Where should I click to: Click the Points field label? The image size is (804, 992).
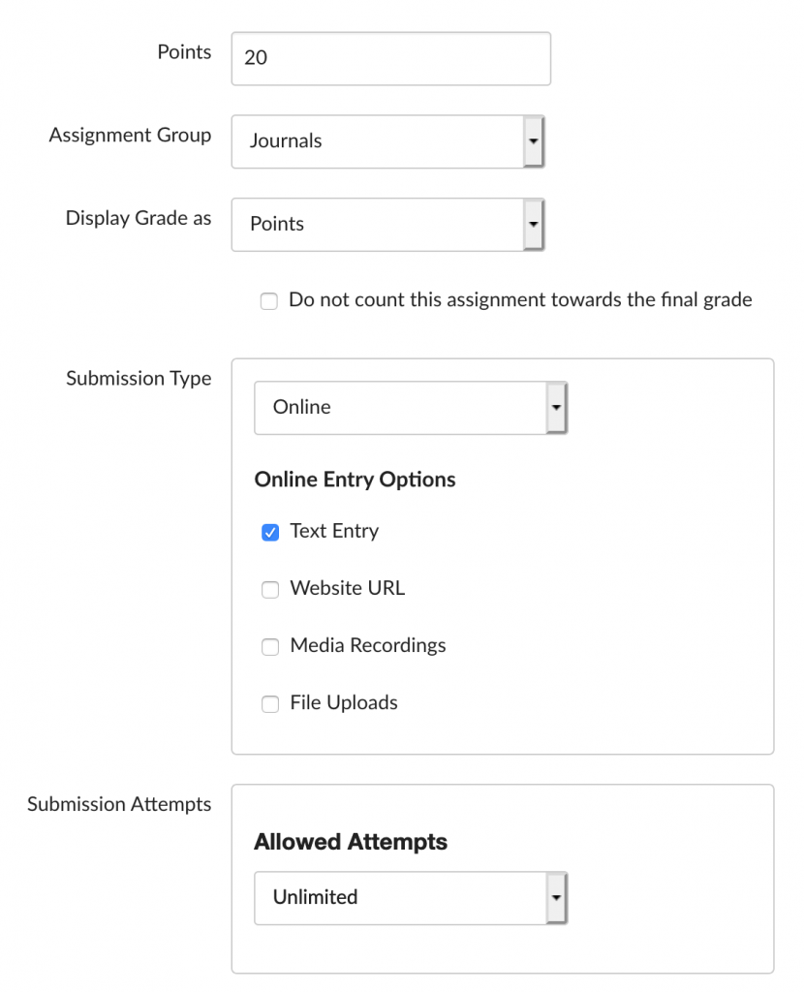(x=184, y=52)
